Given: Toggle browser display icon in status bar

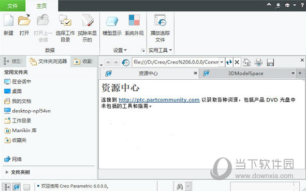Looking at the screenshot, I should (x=17, y=187).
